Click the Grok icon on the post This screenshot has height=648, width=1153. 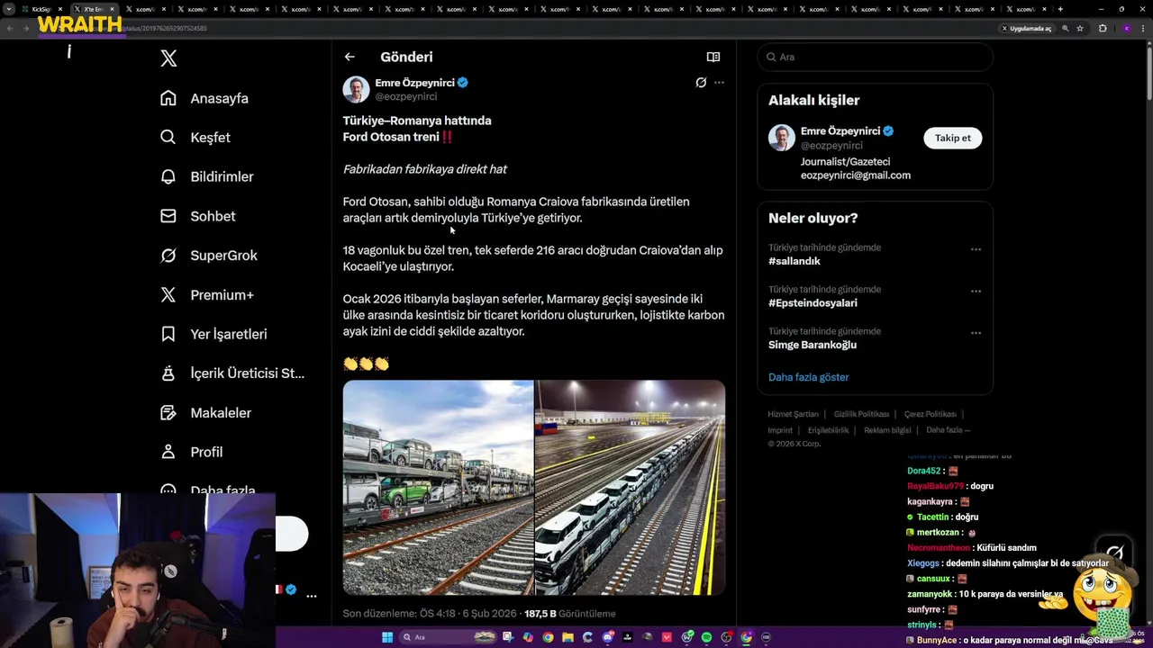point(701,83)
